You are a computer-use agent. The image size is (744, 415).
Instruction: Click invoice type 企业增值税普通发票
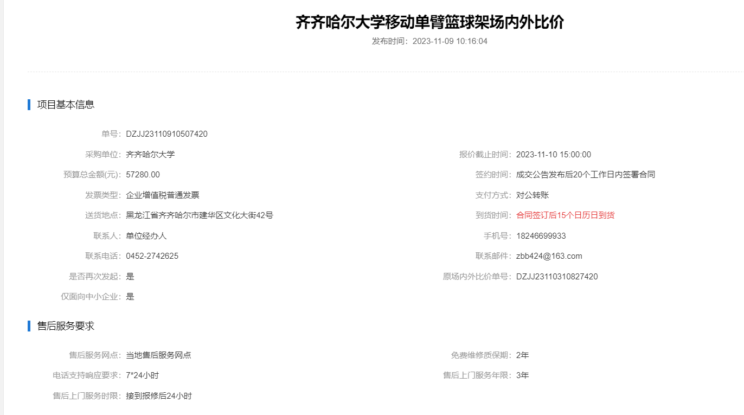click(163, 195)
